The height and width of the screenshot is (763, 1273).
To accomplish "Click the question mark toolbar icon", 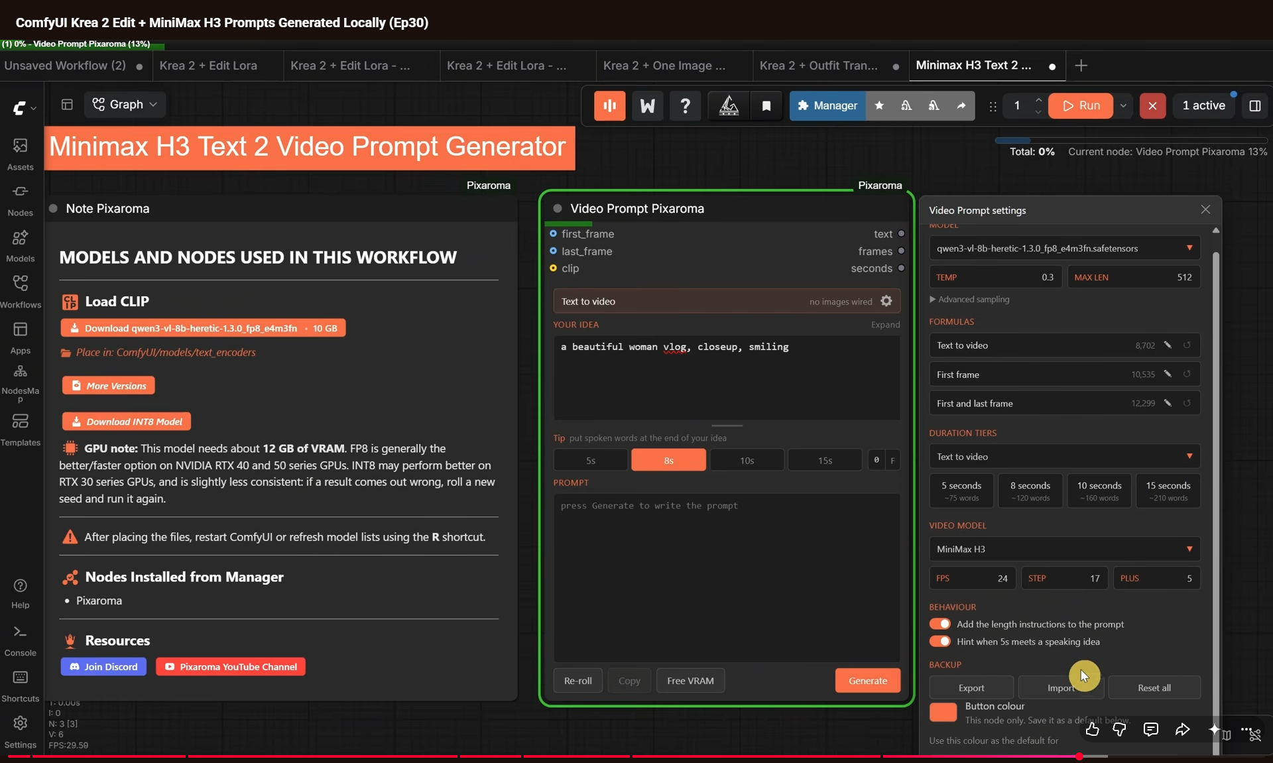I will tap(686, 105).
